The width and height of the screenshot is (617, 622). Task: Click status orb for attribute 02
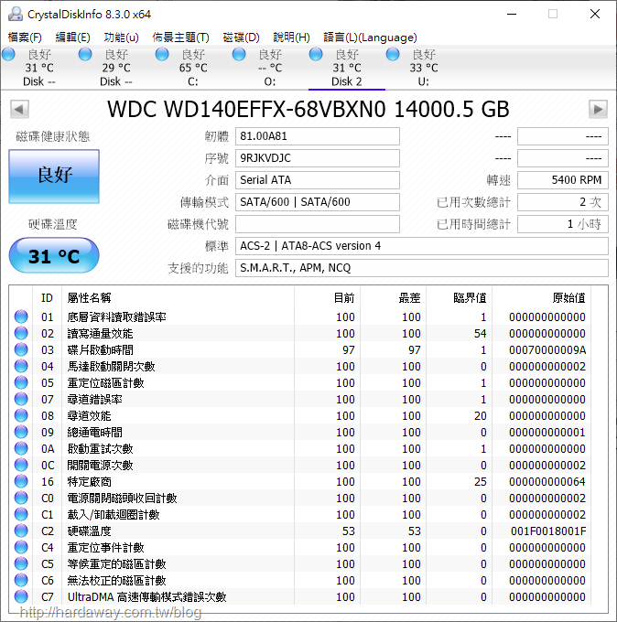[x=21, y=333]
